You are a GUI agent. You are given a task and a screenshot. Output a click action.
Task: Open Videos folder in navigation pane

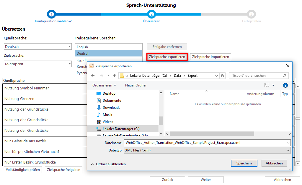click(108, 122)
